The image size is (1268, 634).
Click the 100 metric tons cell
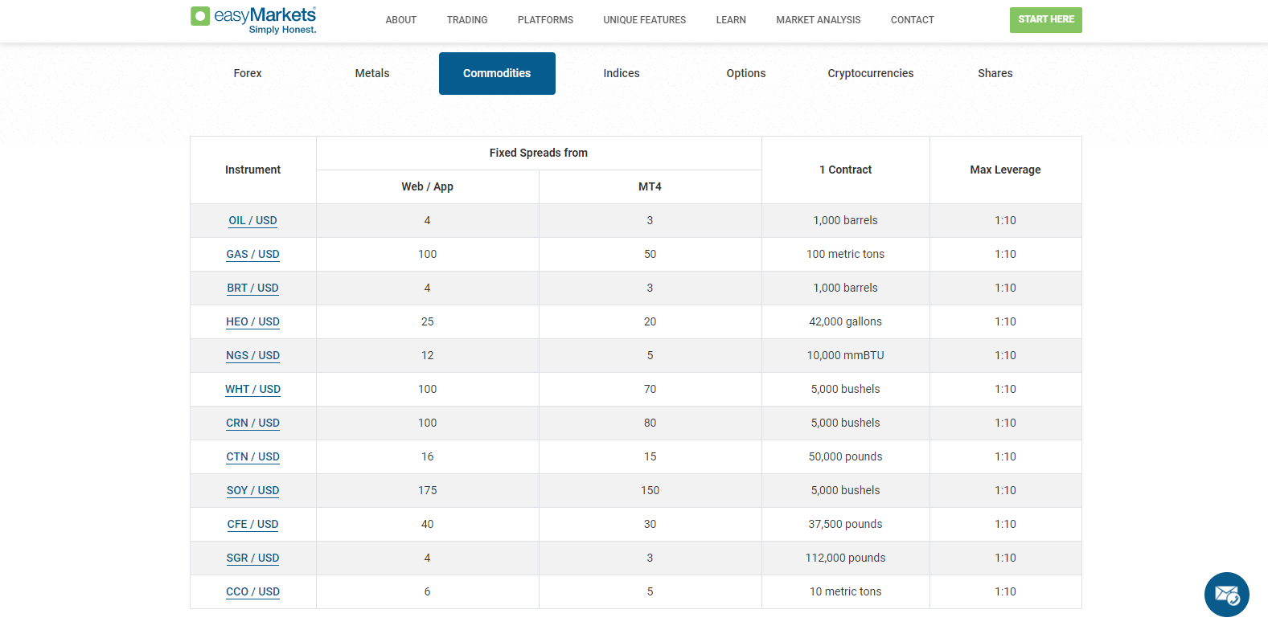pyautogui.click(x=845, y=254)
